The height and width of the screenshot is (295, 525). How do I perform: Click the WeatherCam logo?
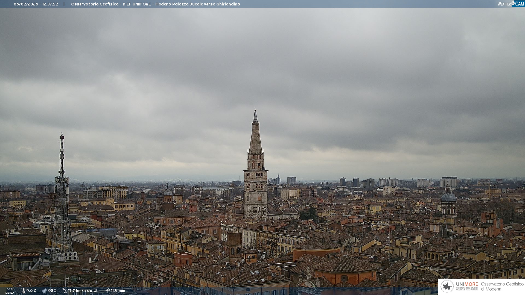pos(511,4)
